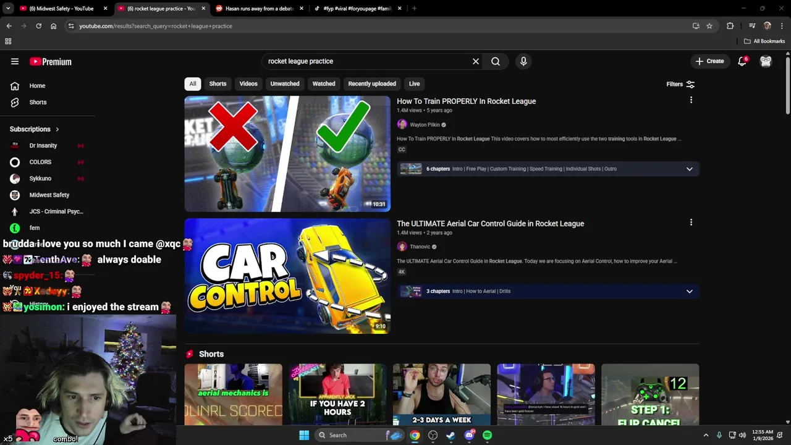View site information icon in address bar
The height and width of the screenshot is (445, 791).
(x=71, y=26)
